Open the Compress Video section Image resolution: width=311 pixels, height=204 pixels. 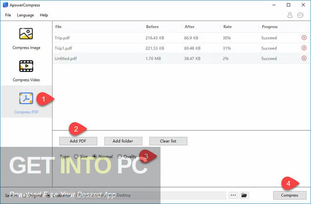[x=26, y=71]
